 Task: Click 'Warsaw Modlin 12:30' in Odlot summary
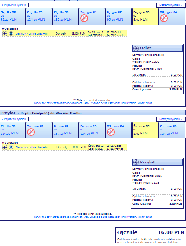pyautogui.click(x=146, y=62)
